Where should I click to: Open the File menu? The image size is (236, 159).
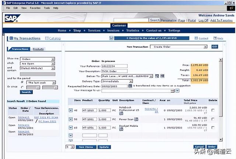pyautogui.click(x=8, y=8)
